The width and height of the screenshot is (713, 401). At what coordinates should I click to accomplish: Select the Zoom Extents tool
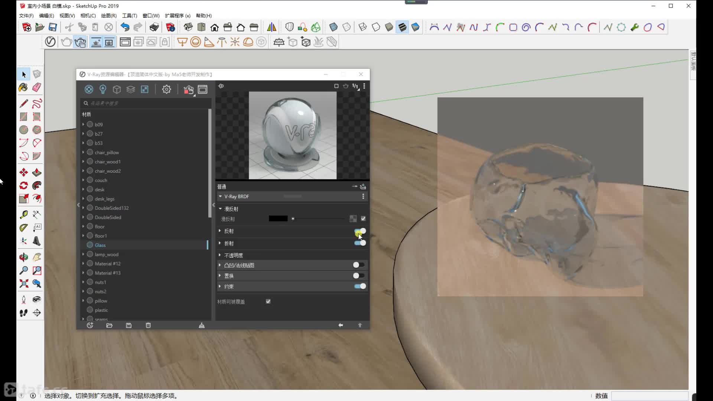[x=23, y=284]
